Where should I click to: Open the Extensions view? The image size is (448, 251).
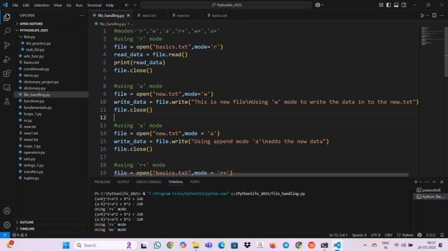tap(7, 73)
